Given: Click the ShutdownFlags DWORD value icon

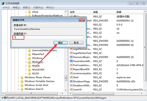Looking at the screenshot, I should (x=71, y=81).
